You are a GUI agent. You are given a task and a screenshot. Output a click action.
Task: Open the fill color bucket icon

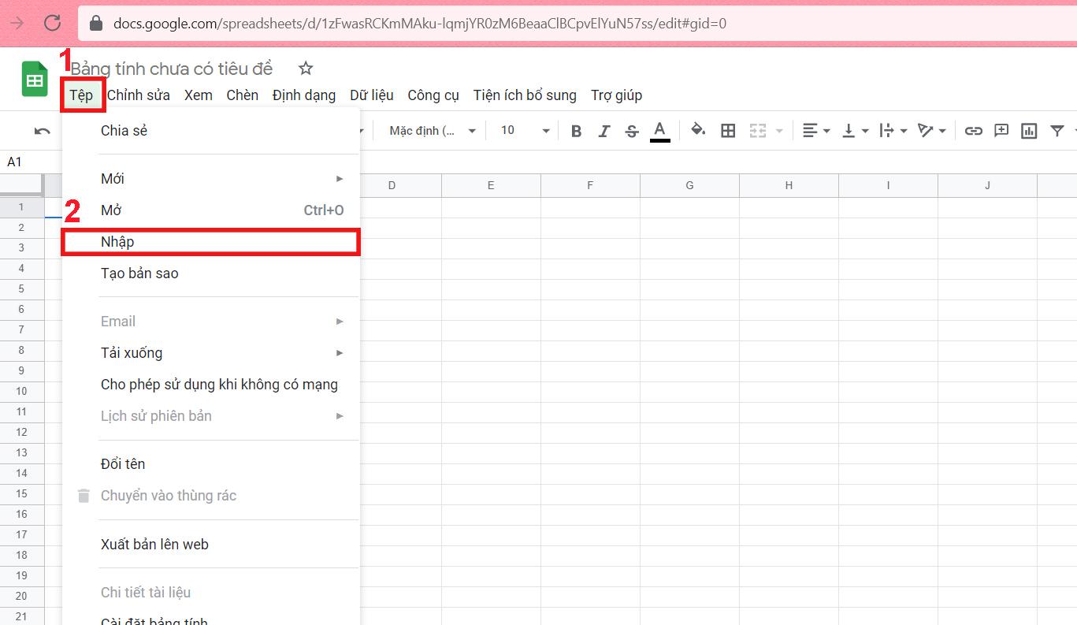698,130
